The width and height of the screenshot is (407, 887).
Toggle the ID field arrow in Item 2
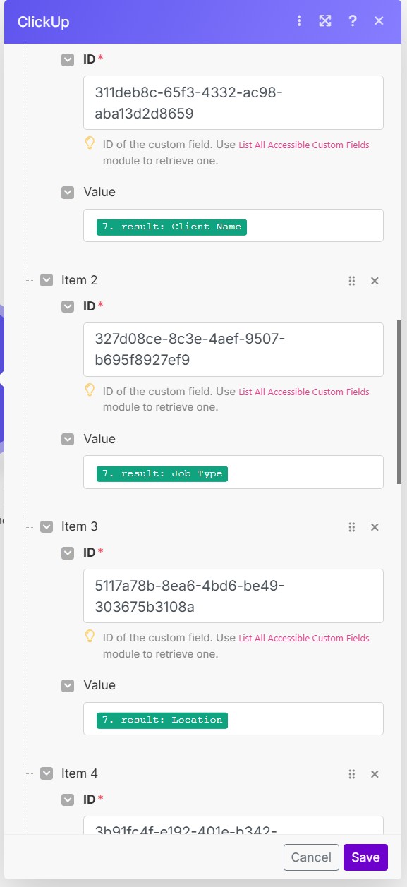point(68,306)
